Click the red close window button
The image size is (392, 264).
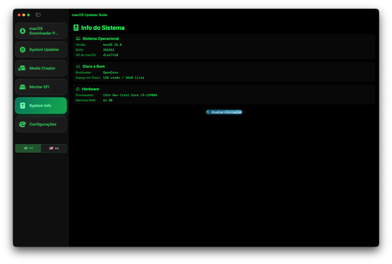click(19, 15)
